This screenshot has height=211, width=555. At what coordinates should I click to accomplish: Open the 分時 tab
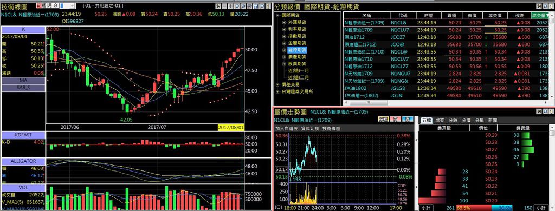pos(453,120)
